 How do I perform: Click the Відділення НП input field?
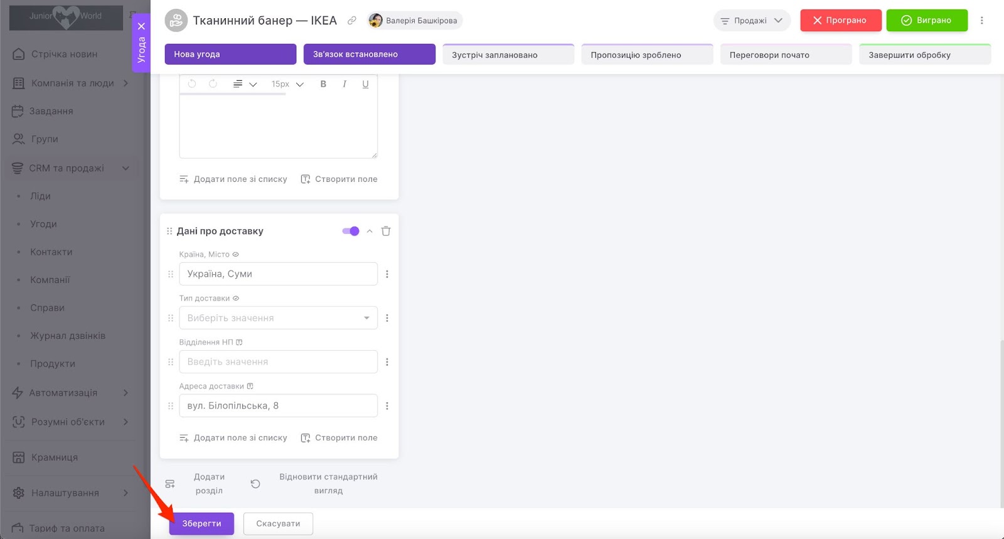click(278, 362)
